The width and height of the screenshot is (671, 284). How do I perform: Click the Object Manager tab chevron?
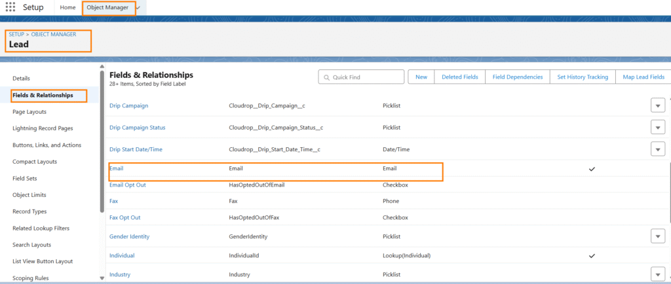pyautogui.click(x=138, y=7)
